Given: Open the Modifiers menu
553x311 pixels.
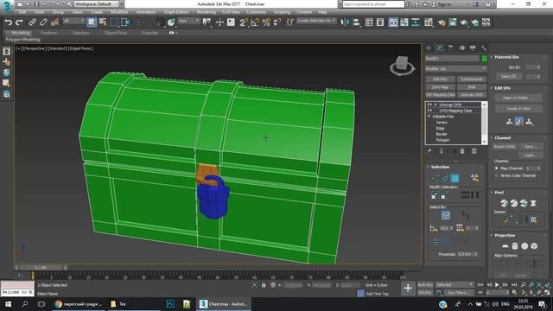Looking at the screenshot, I should (119, 12).
